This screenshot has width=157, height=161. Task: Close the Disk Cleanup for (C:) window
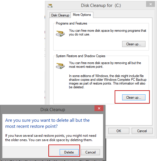point(150,4)
